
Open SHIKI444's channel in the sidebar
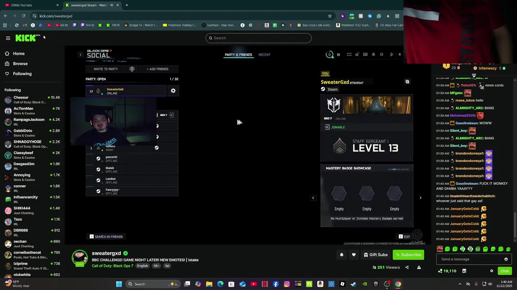pos(32,210)
